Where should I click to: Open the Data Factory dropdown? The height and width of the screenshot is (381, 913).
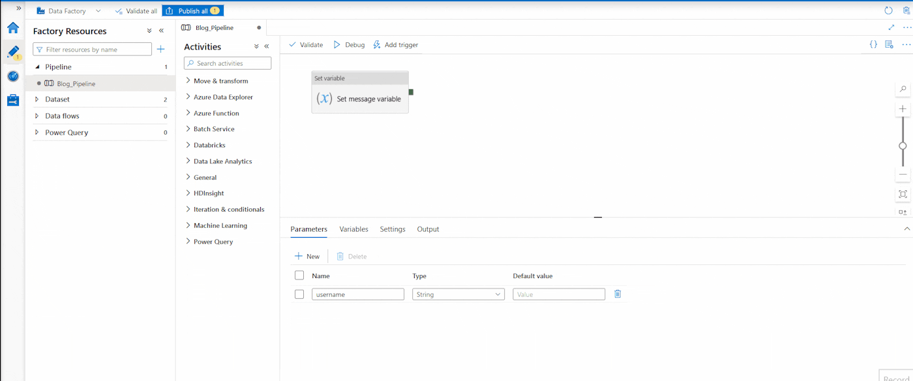pos(68,10)
